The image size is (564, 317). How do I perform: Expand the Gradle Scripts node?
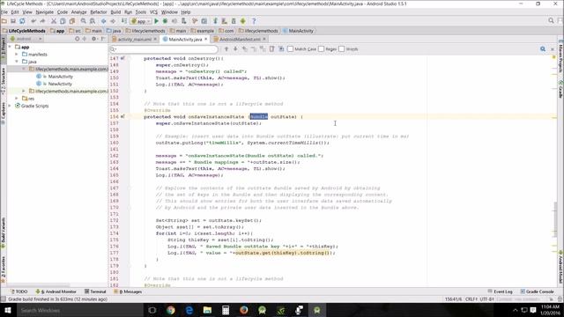click(x=10, y=106)
